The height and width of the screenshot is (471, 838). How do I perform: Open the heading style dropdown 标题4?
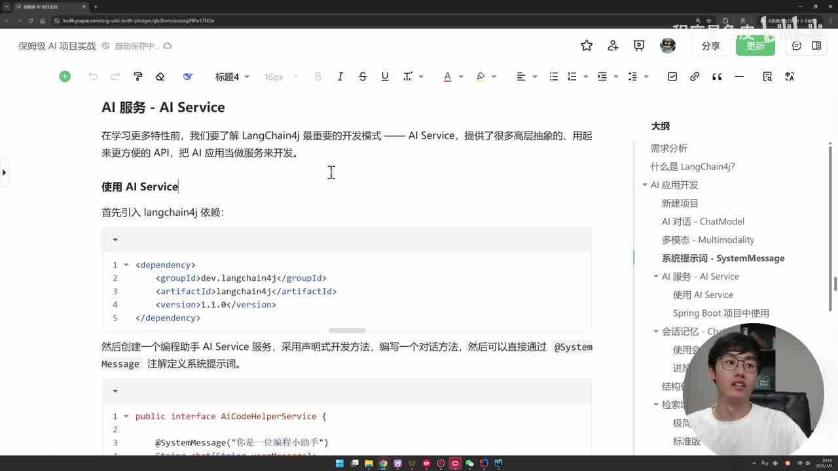coord(232,77)
